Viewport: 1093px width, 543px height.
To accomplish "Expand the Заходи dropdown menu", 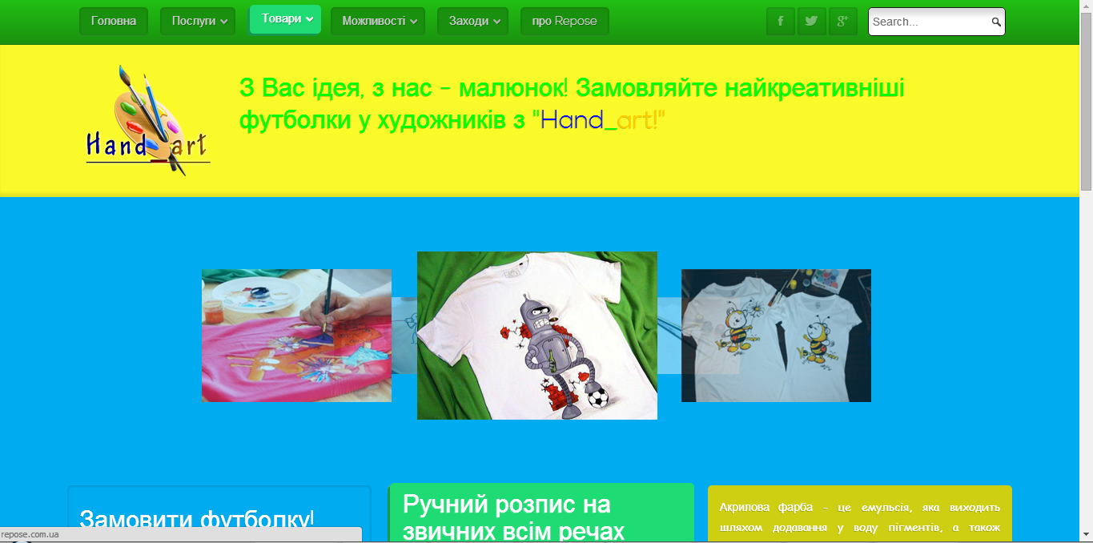I will pos(472,21).
